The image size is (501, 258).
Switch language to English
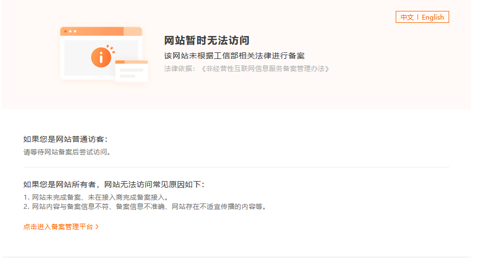click(x=433, y=17)
